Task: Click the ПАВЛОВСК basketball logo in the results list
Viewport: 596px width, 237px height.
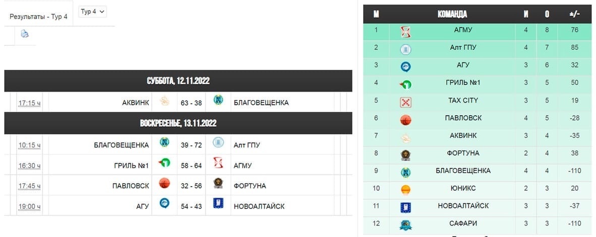Action: tap(164, 184)
